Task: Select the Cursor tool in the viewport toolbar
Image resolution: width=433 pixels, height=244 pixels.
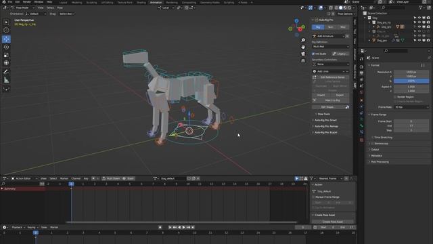Action: pos(6,30)
